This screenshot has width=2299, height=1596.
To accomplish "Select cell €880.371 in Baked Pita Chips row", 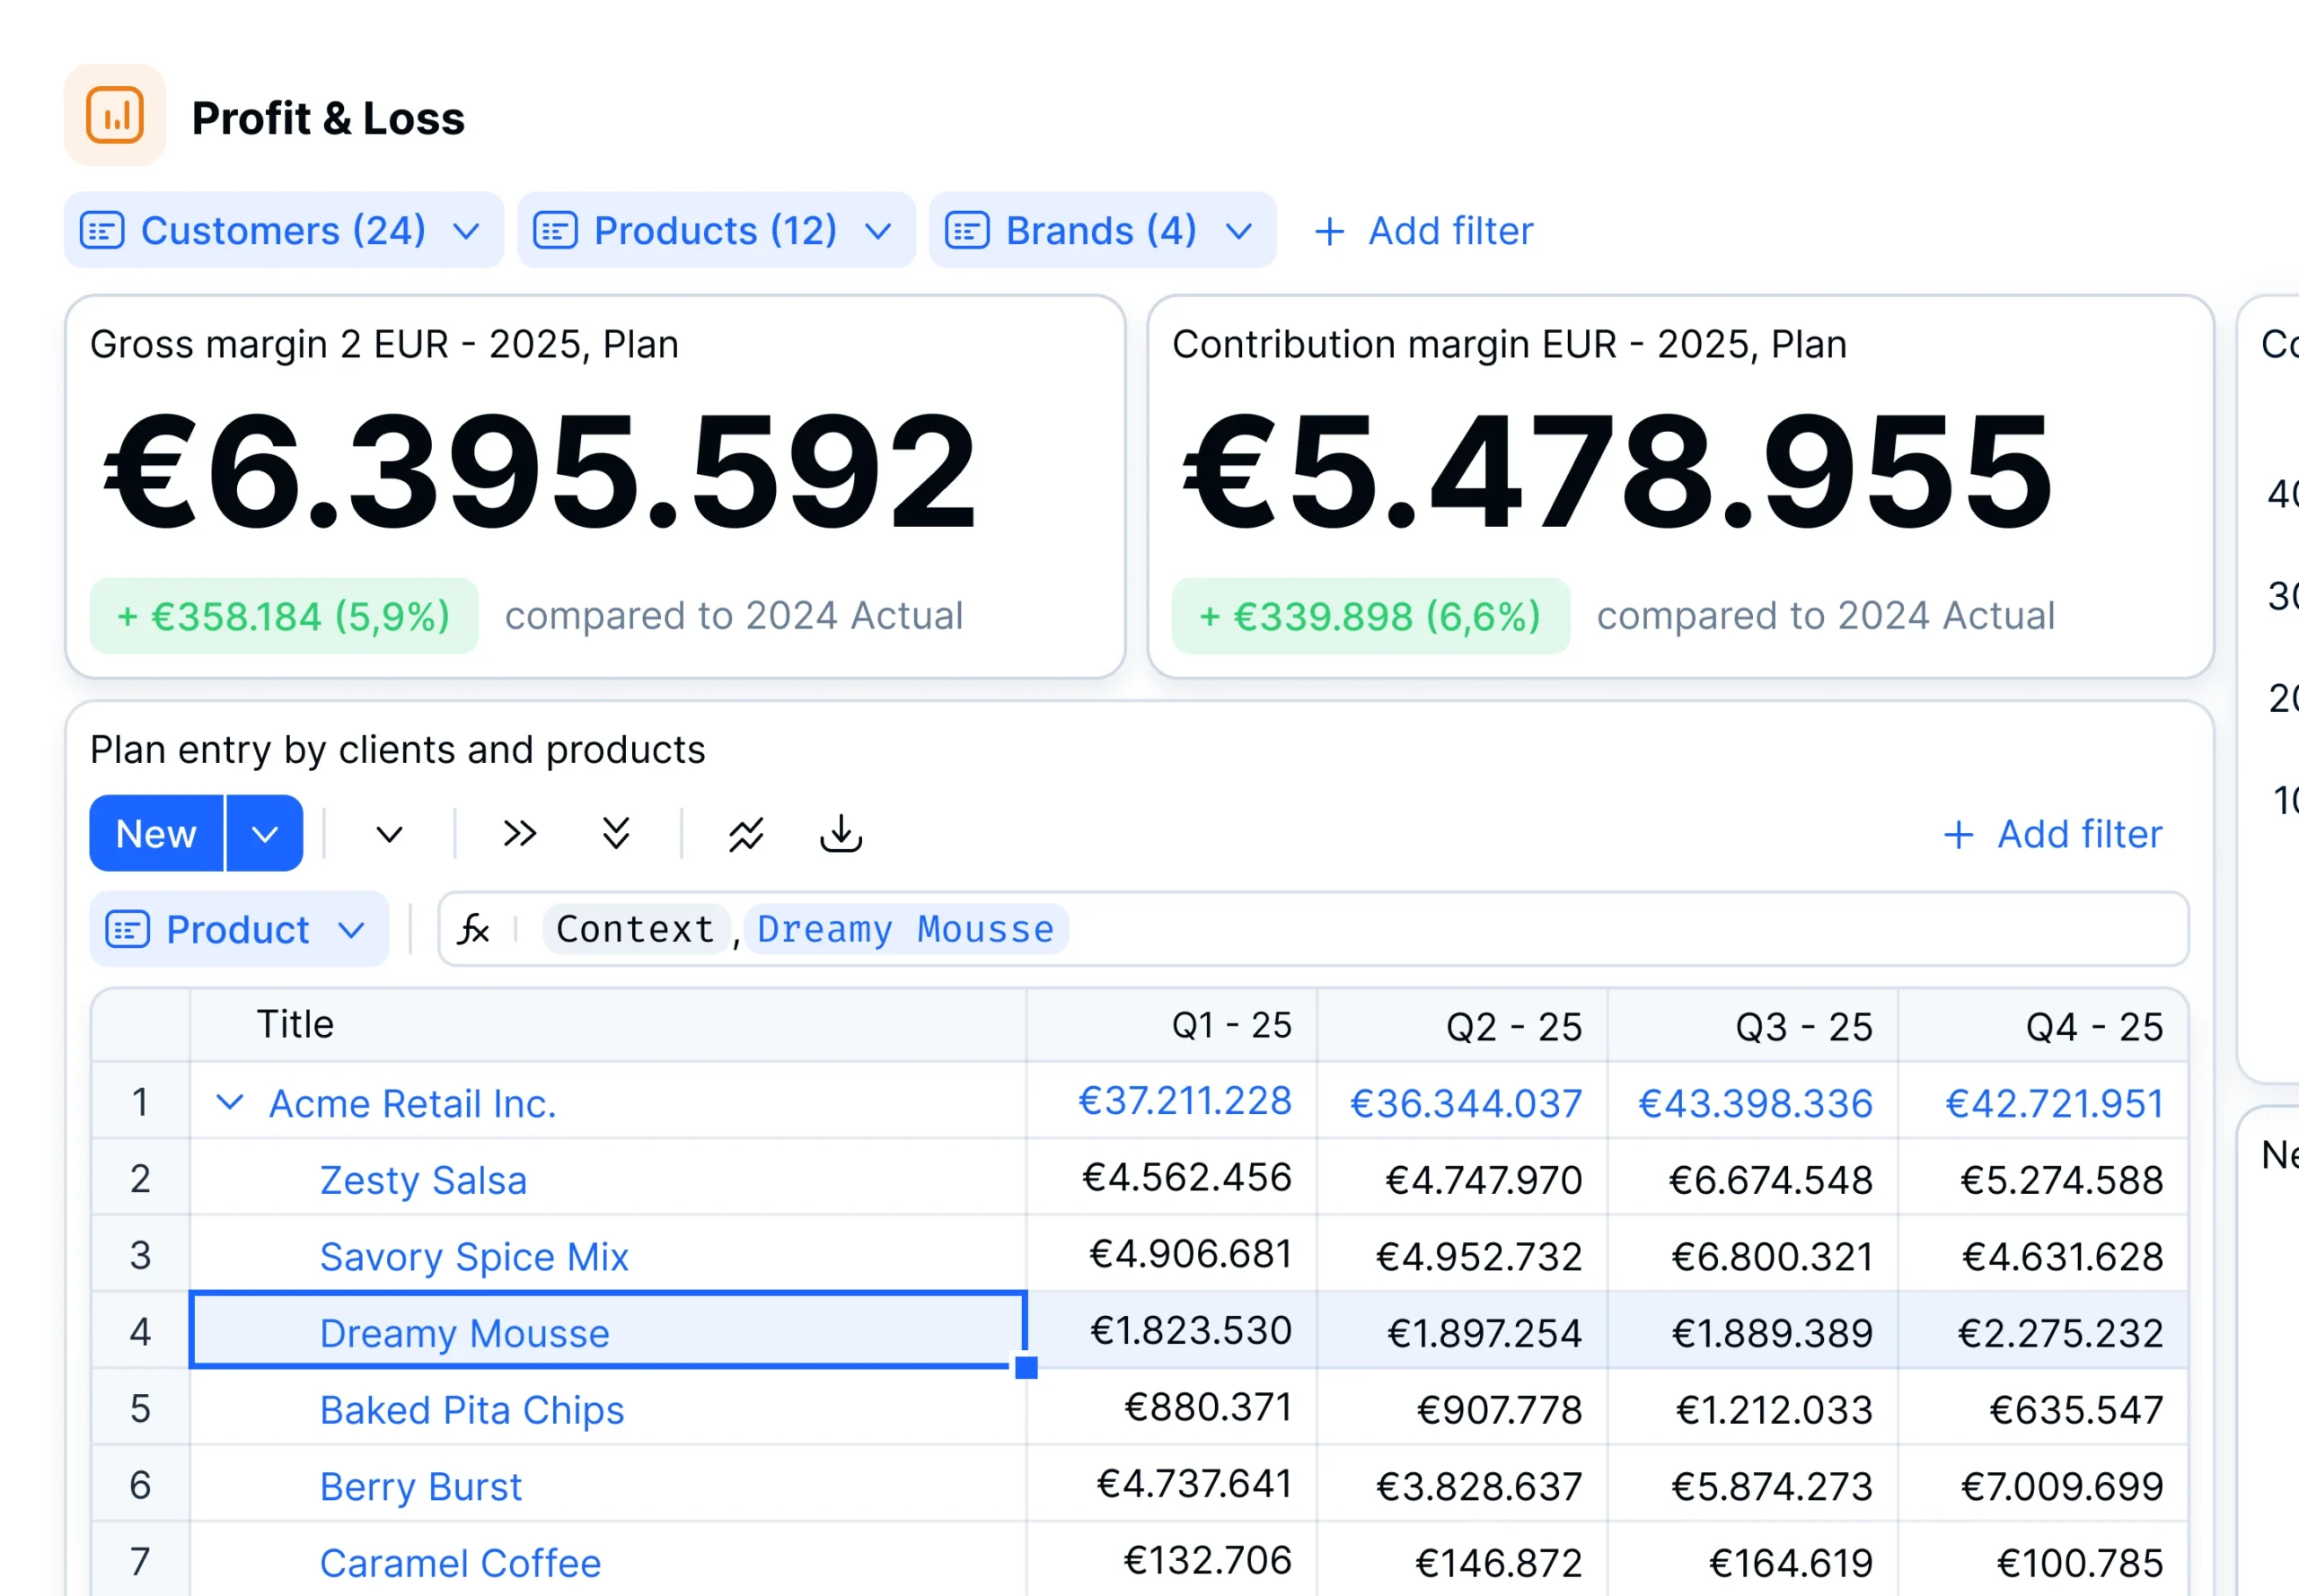I will 1172,1406.
